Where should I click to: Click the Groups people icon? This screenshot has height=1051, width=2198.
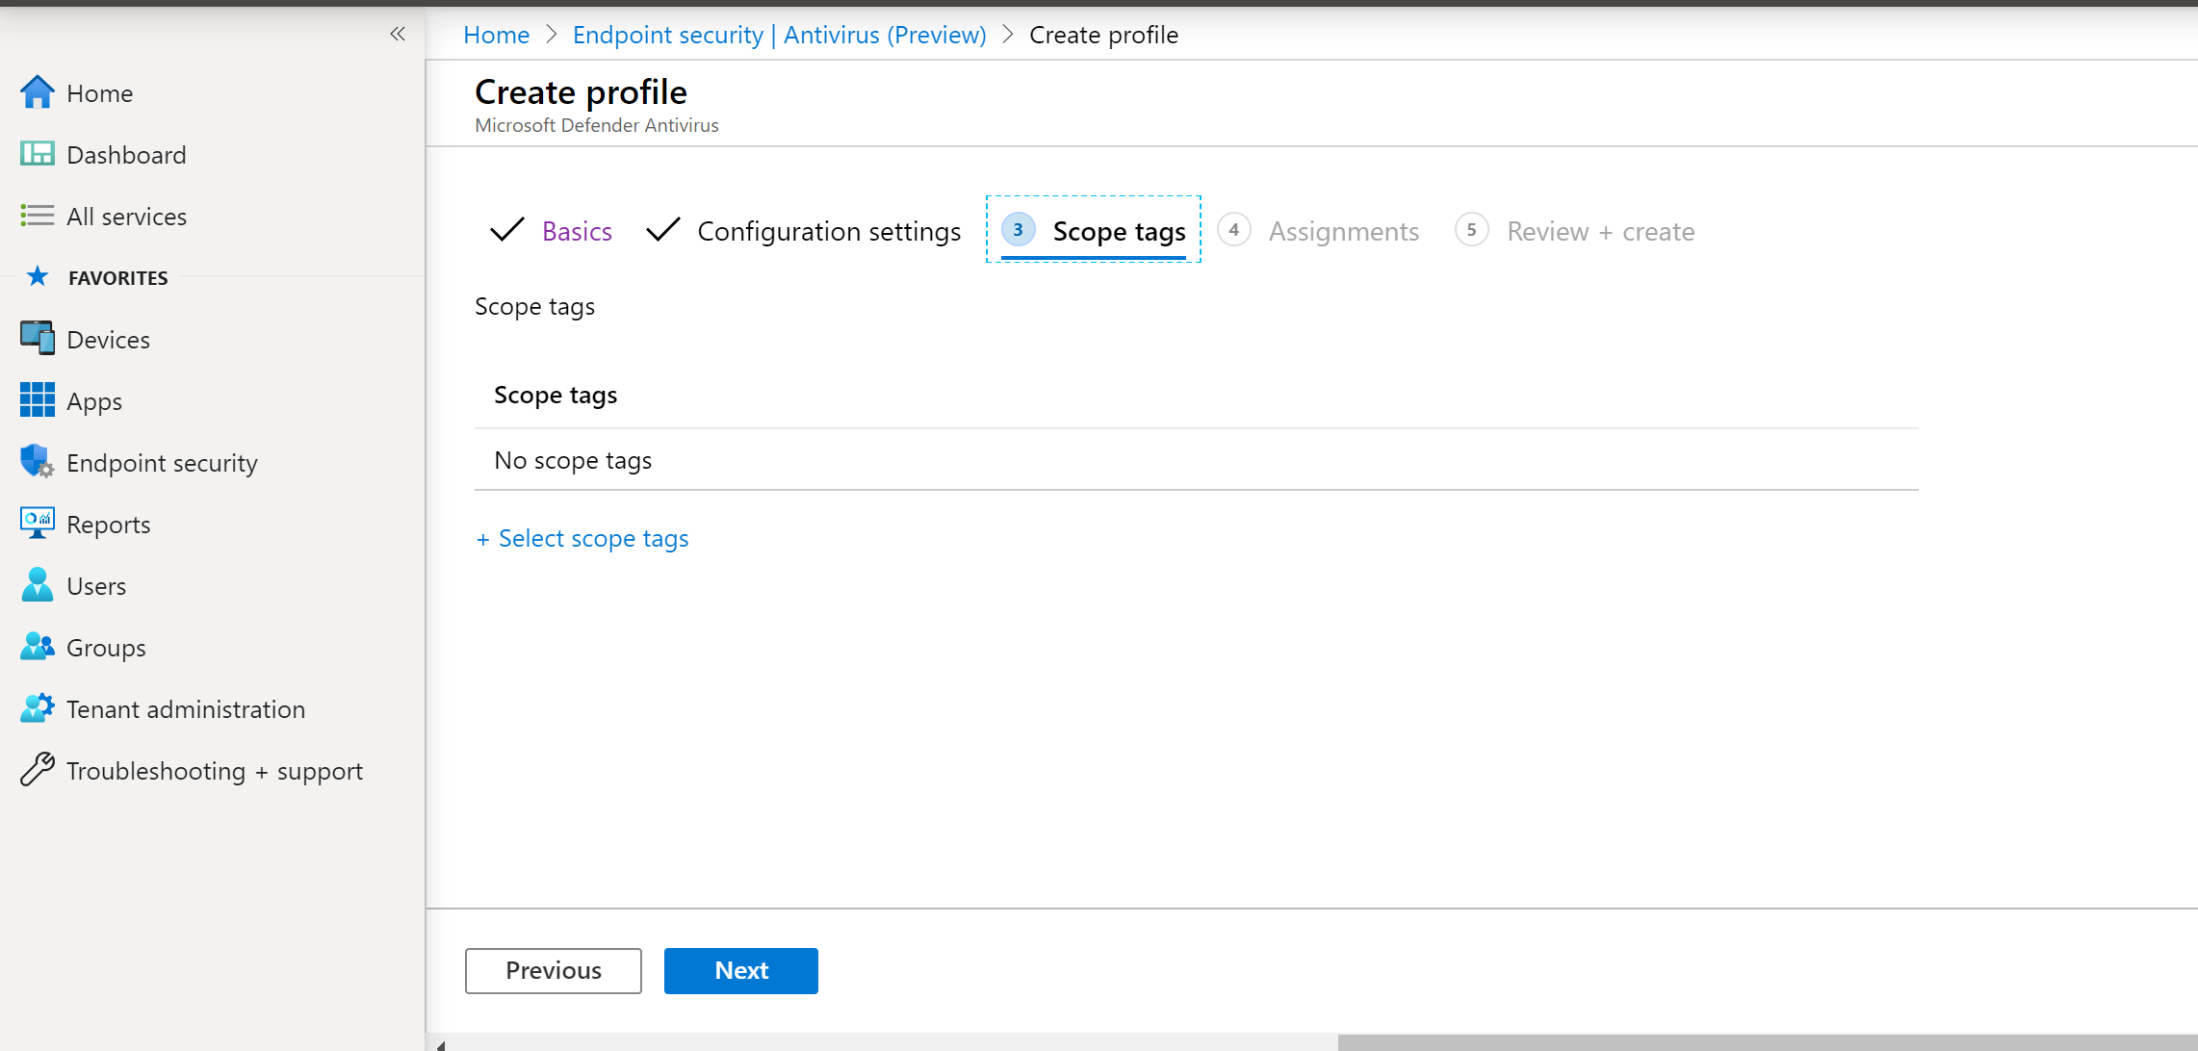click(37, 647)
